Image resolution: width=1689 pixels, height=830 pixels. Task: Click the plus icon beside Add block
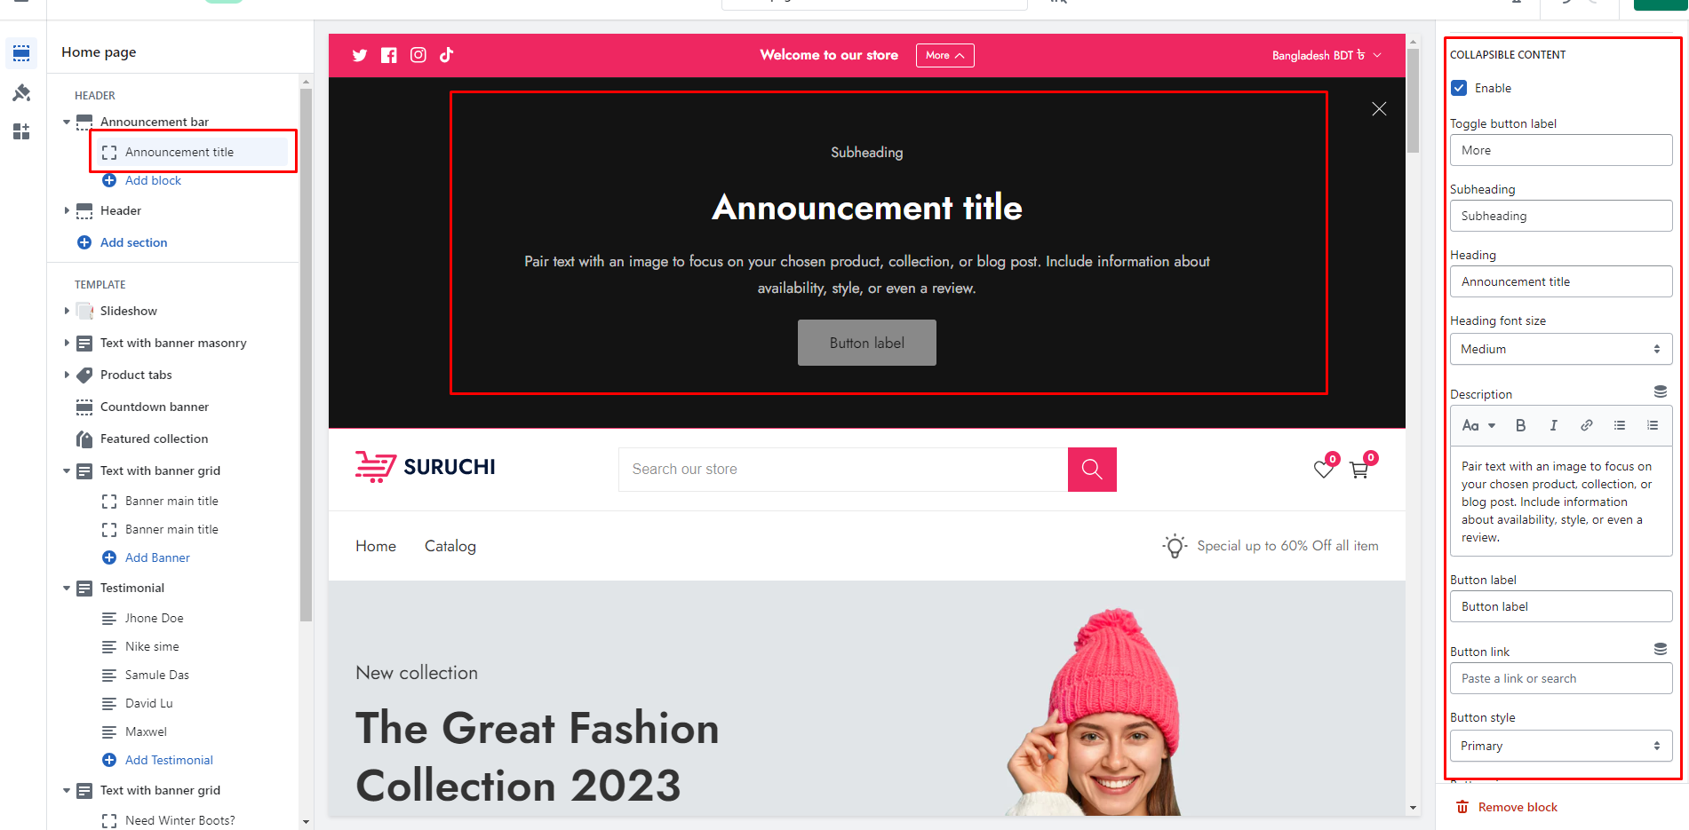click(x=109, y=180)
